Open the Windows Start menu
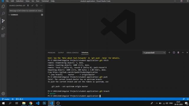Viewport: 189px width, 106px height. coord(3,103)
